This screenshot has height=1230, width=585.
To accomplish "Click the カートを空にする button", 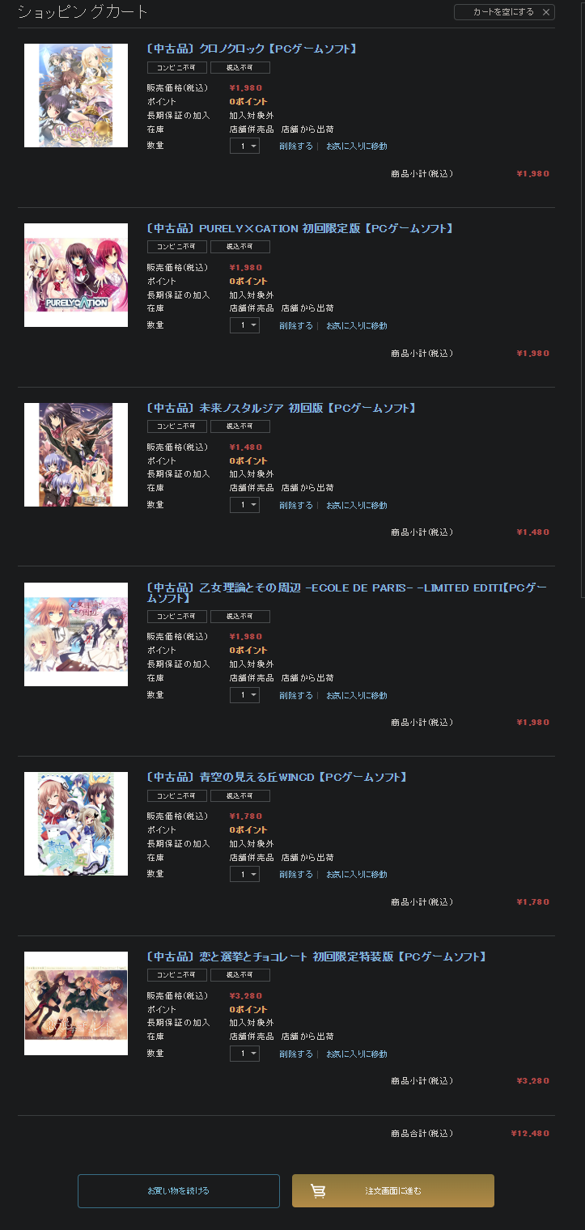I will click(x=504, y=12).
